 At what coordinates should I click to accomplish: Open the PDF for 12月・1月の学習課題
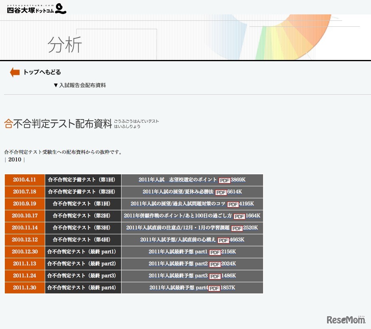pyautogui.click(x=237, y=228)
